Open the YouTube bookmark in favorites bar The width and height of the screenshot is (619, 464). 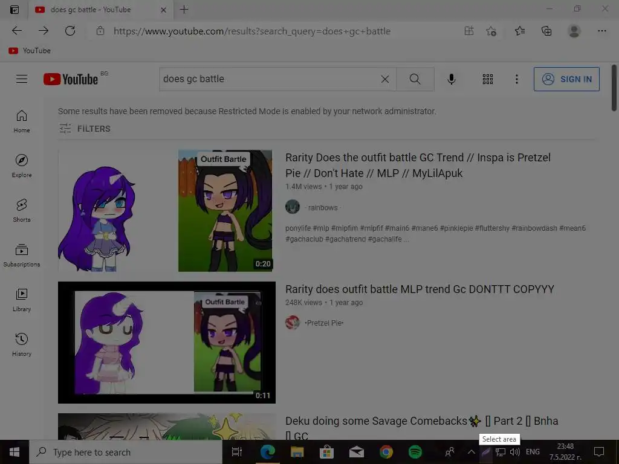coord(30,51)
